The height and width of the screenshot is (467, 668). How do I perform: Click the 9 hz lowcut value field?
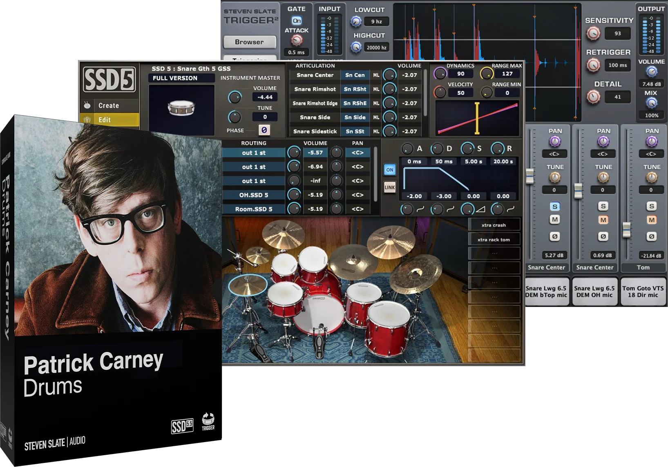pyautogui.click(x=376, y=22)
